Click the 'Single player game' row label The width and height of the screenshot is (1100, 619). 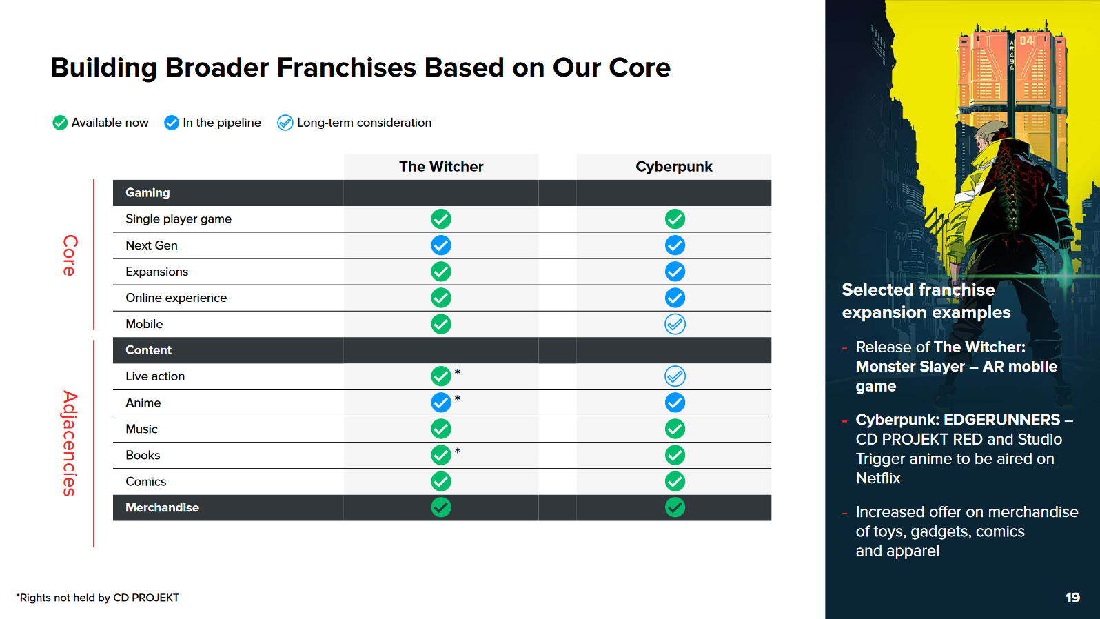click(x=179, y=219)
